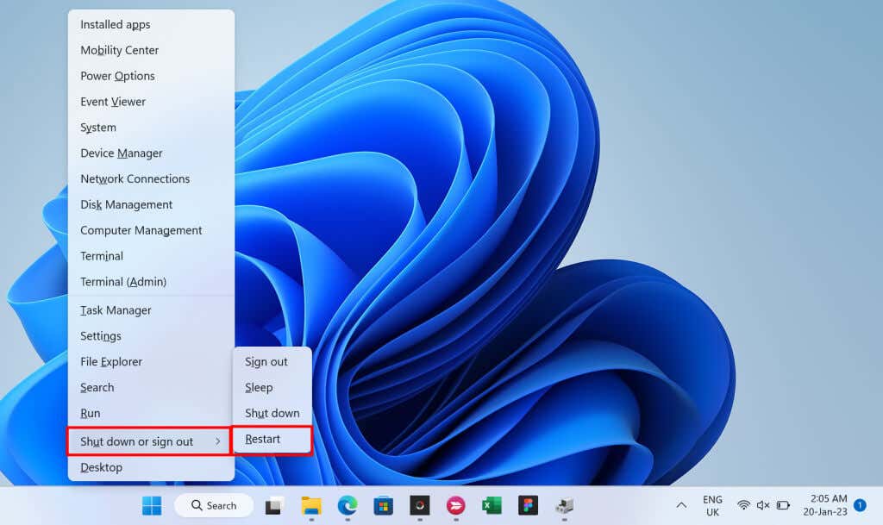Open the Windows Start button
Screen dimensions: 883x525
(152, 505)
